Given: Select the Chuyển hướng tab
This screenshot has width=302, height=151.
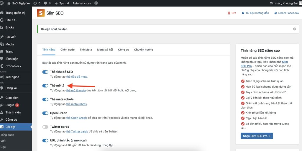Looking at the screenshot, I should [x=144, y=50].
